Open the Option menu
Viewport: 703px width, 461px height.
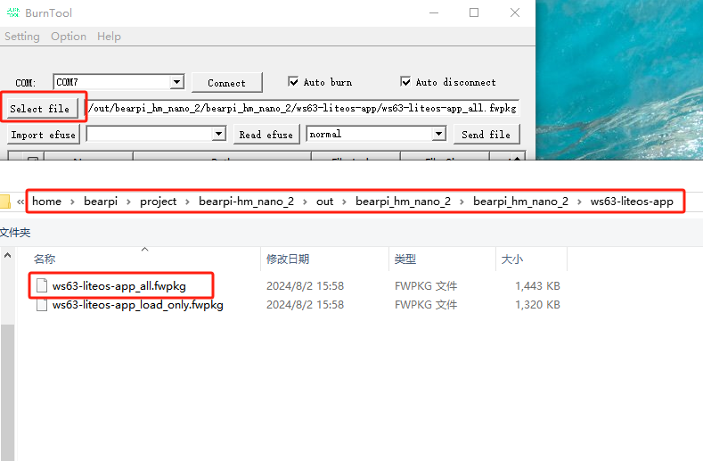coord(69,37)
